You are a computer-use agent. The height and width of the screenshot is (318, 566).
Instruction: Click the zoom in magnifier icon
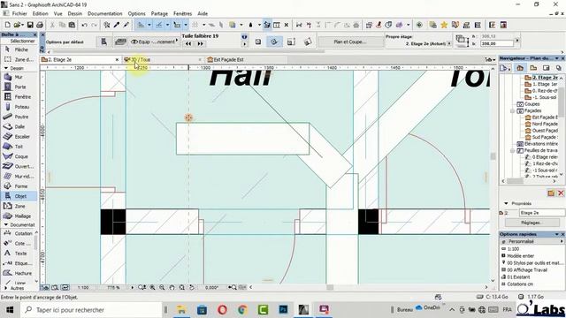tap(152, 287)
